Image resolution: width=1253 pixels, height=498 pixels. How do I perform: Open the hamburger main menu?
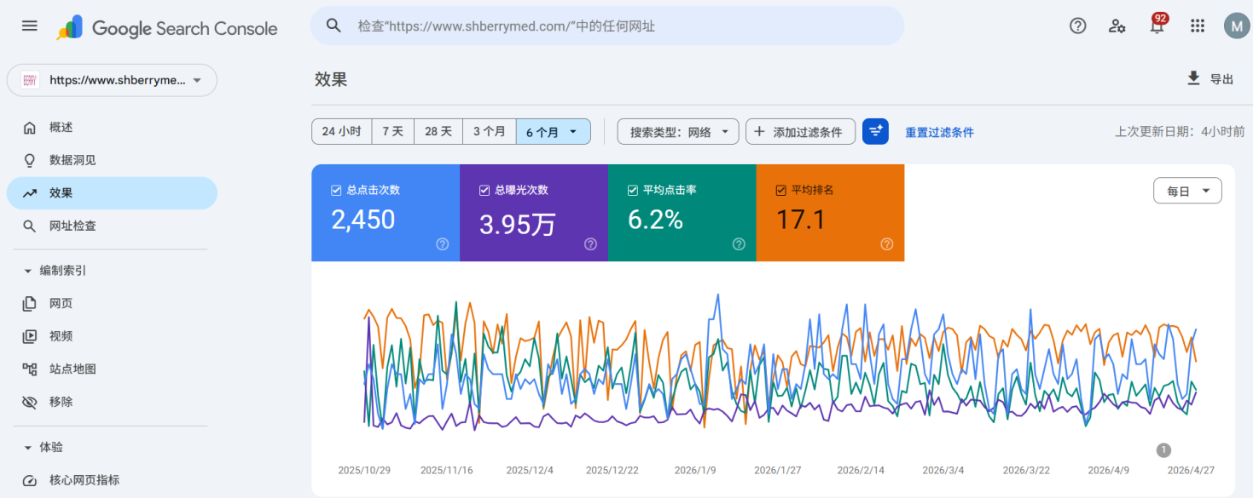(30, 26)
